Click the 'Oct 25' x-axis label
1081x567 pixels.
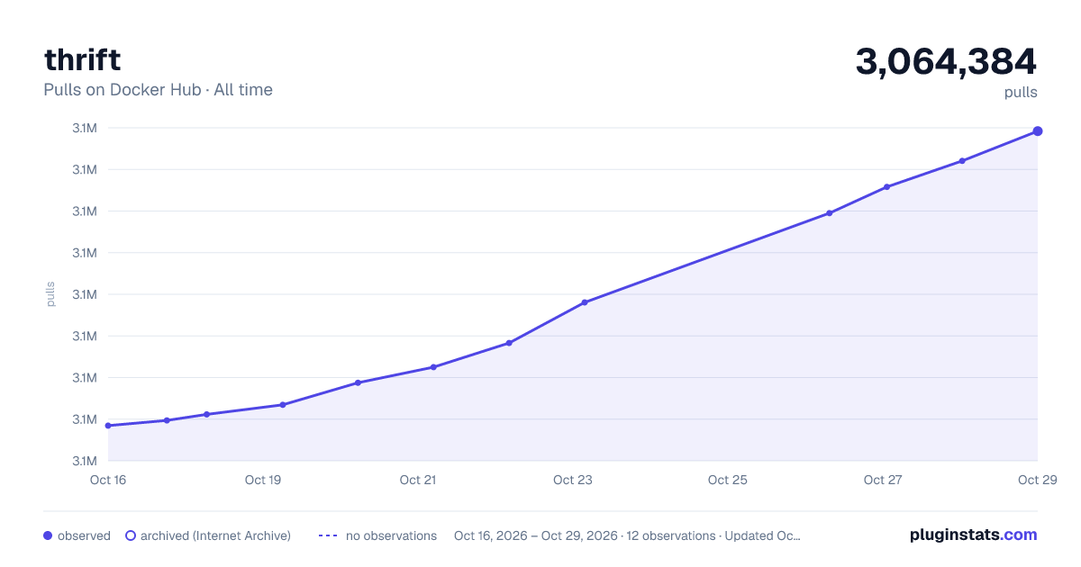coord(728,480)
